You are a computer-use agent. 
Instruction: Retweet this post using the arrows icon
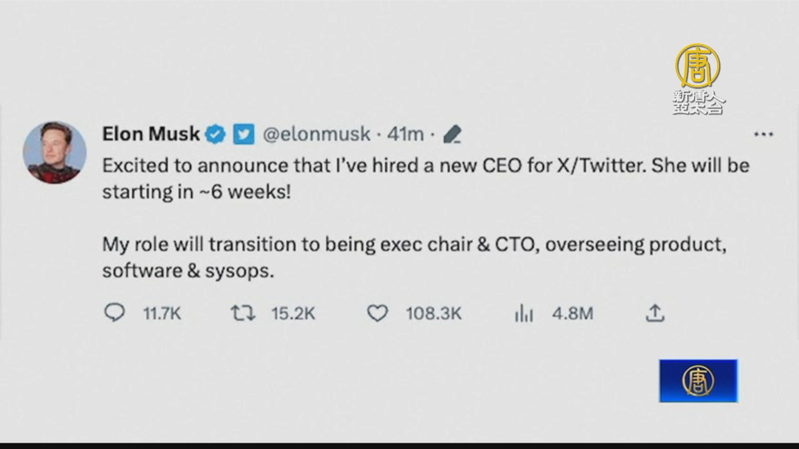coord(243,313)
